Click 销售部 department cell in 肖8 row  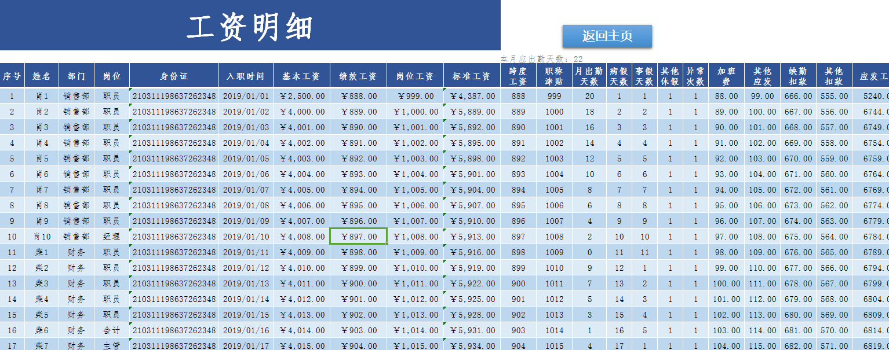76,205
